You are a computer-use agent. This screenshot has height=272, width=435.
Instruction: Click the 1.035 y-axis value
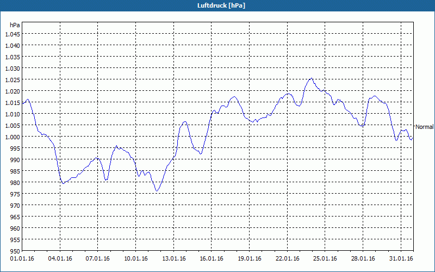(13, 57)
